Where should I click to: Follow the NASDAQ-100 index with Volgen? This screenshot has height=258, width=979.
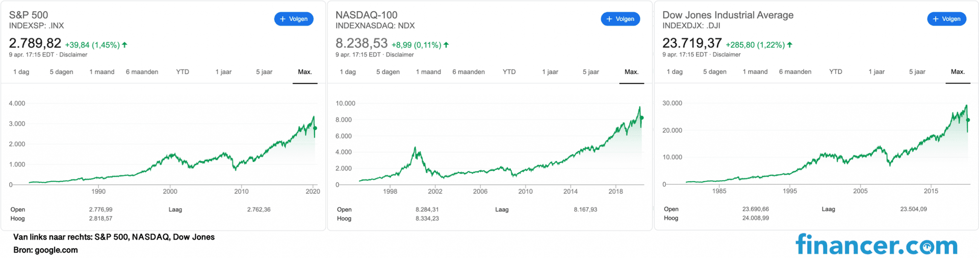click(x=620, y=19)
